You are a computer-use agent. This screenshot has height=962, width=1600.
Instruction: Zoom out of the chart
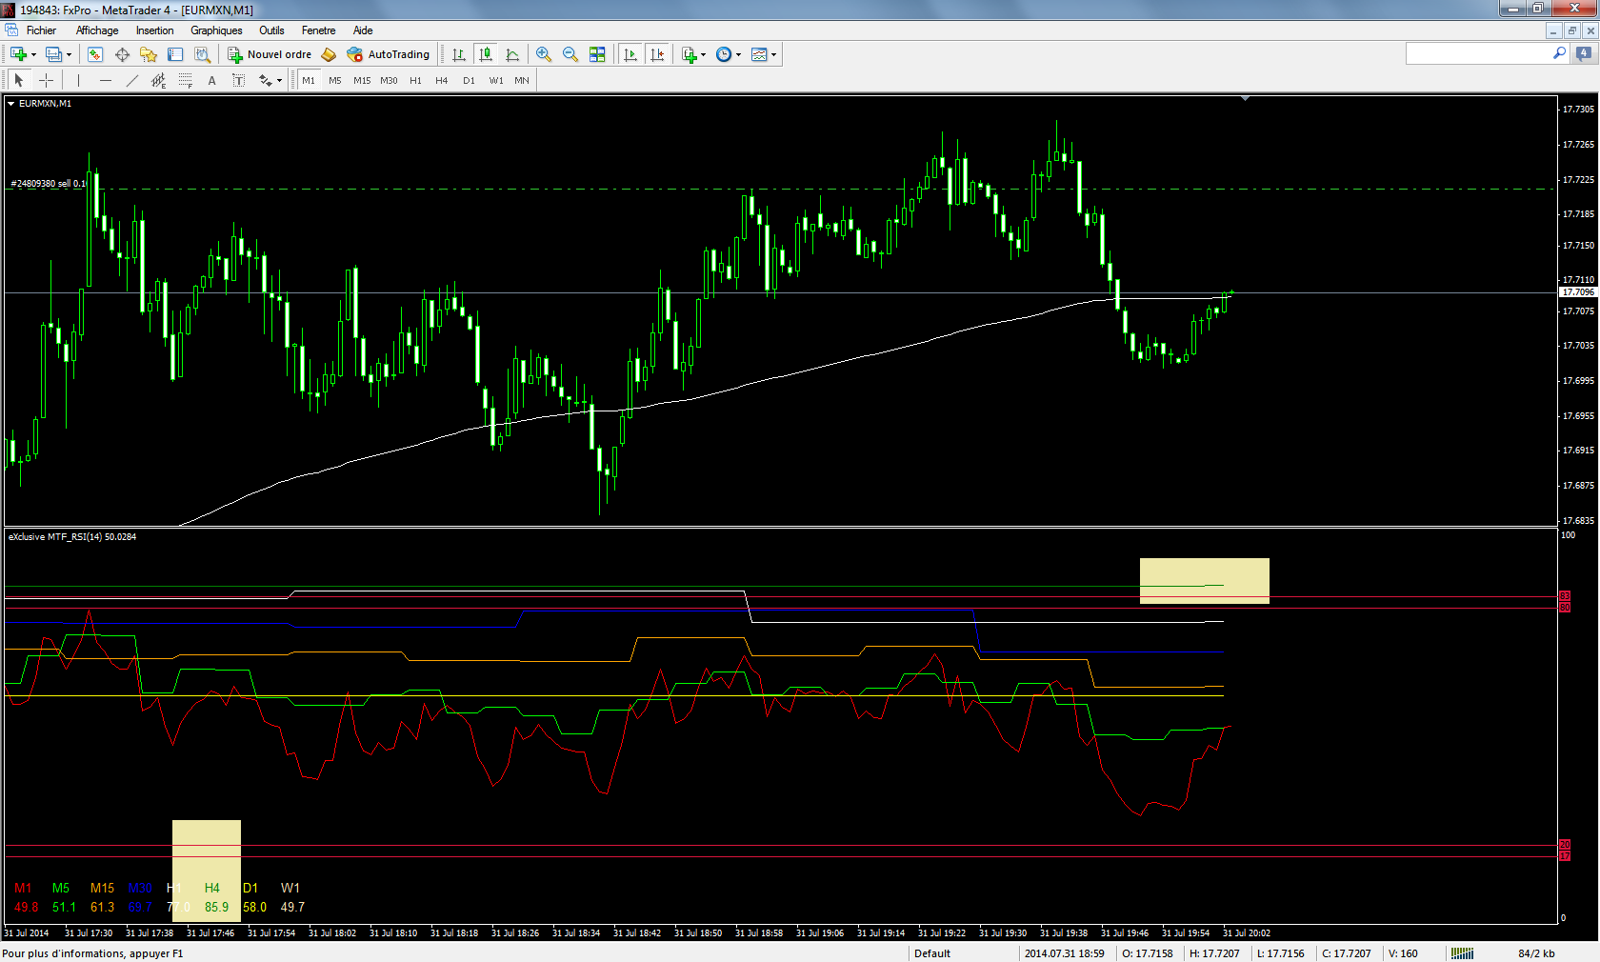coord(570,54)
